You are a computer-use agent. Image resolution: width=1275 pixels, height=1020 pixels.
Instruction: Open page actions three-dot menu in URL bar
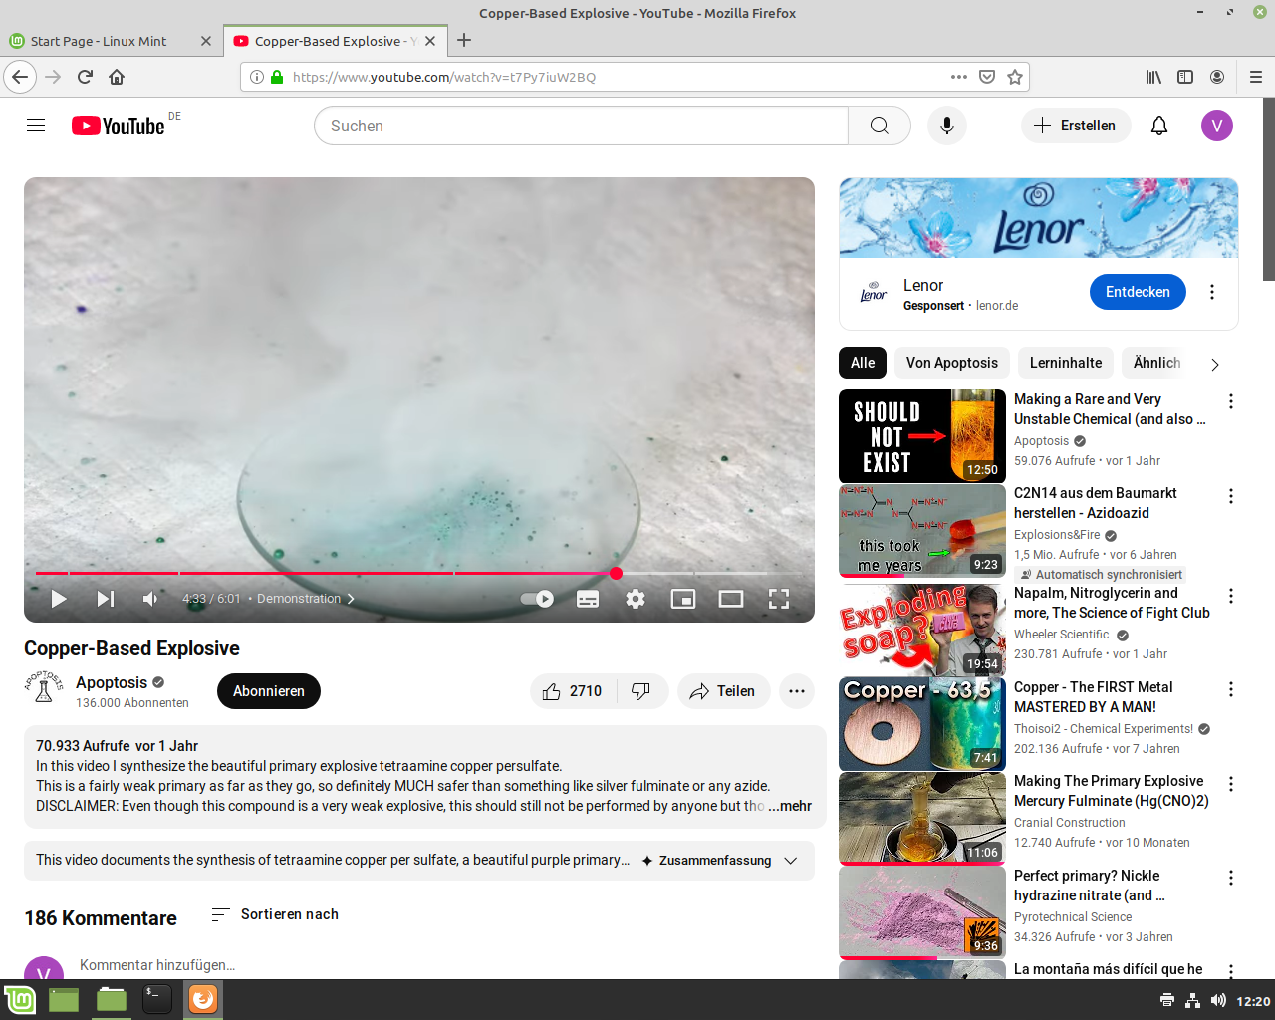point(959,77)
